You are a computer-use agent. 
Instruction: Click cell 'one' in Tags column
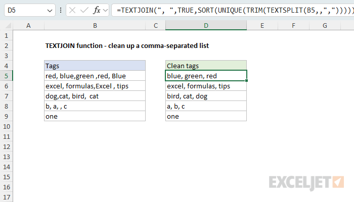pyautogui.click(x=95, y=116)
